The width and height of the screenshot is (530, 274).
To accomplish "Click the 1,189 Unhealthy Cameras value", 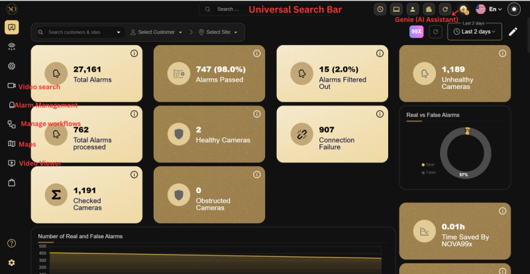I will point(453,70).
